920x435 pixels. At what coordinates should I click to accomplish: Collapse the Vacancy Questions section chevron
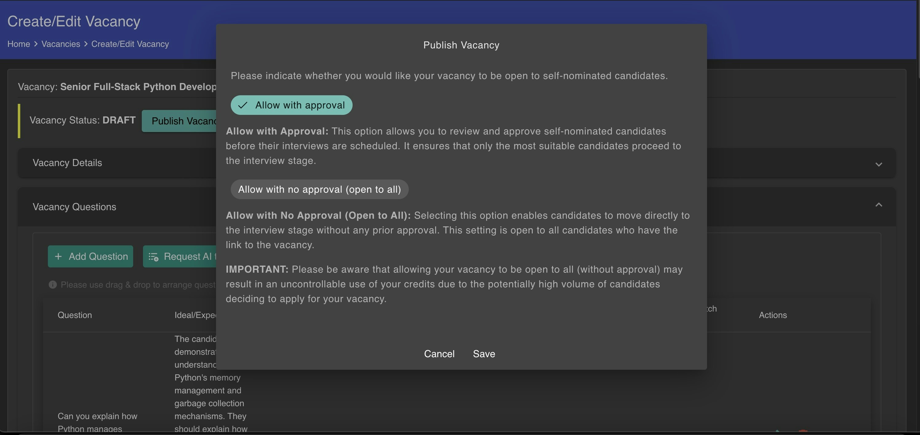(879, 205)
